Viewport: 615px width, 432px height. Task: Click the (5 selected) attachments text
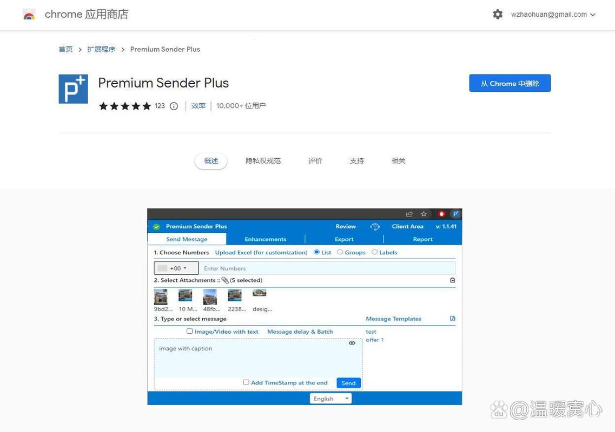tap(246, 280)
